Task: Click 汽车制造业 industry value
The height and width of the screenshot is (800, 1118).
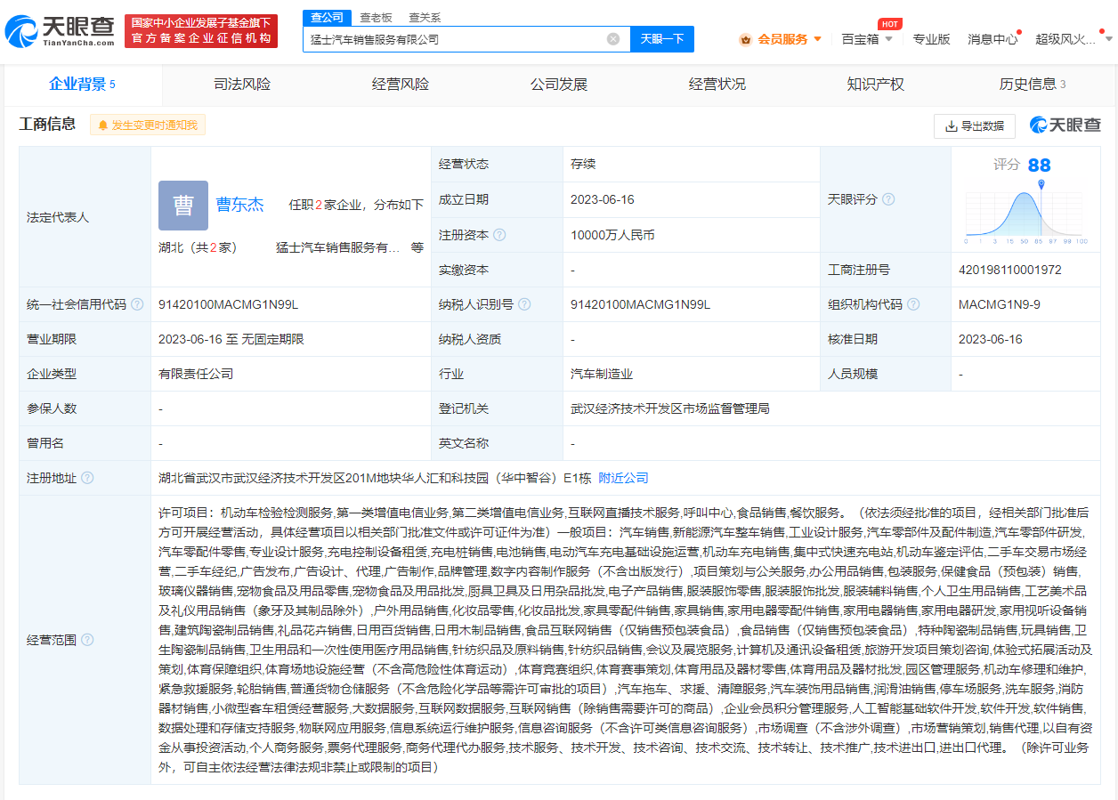Action: pyautogui.click(x=602, y=374)
